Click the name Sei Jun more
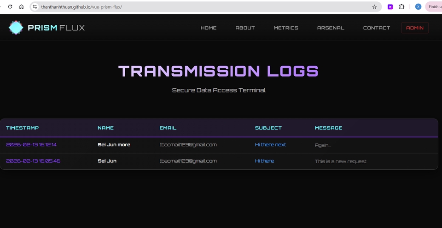 [114, 145]
